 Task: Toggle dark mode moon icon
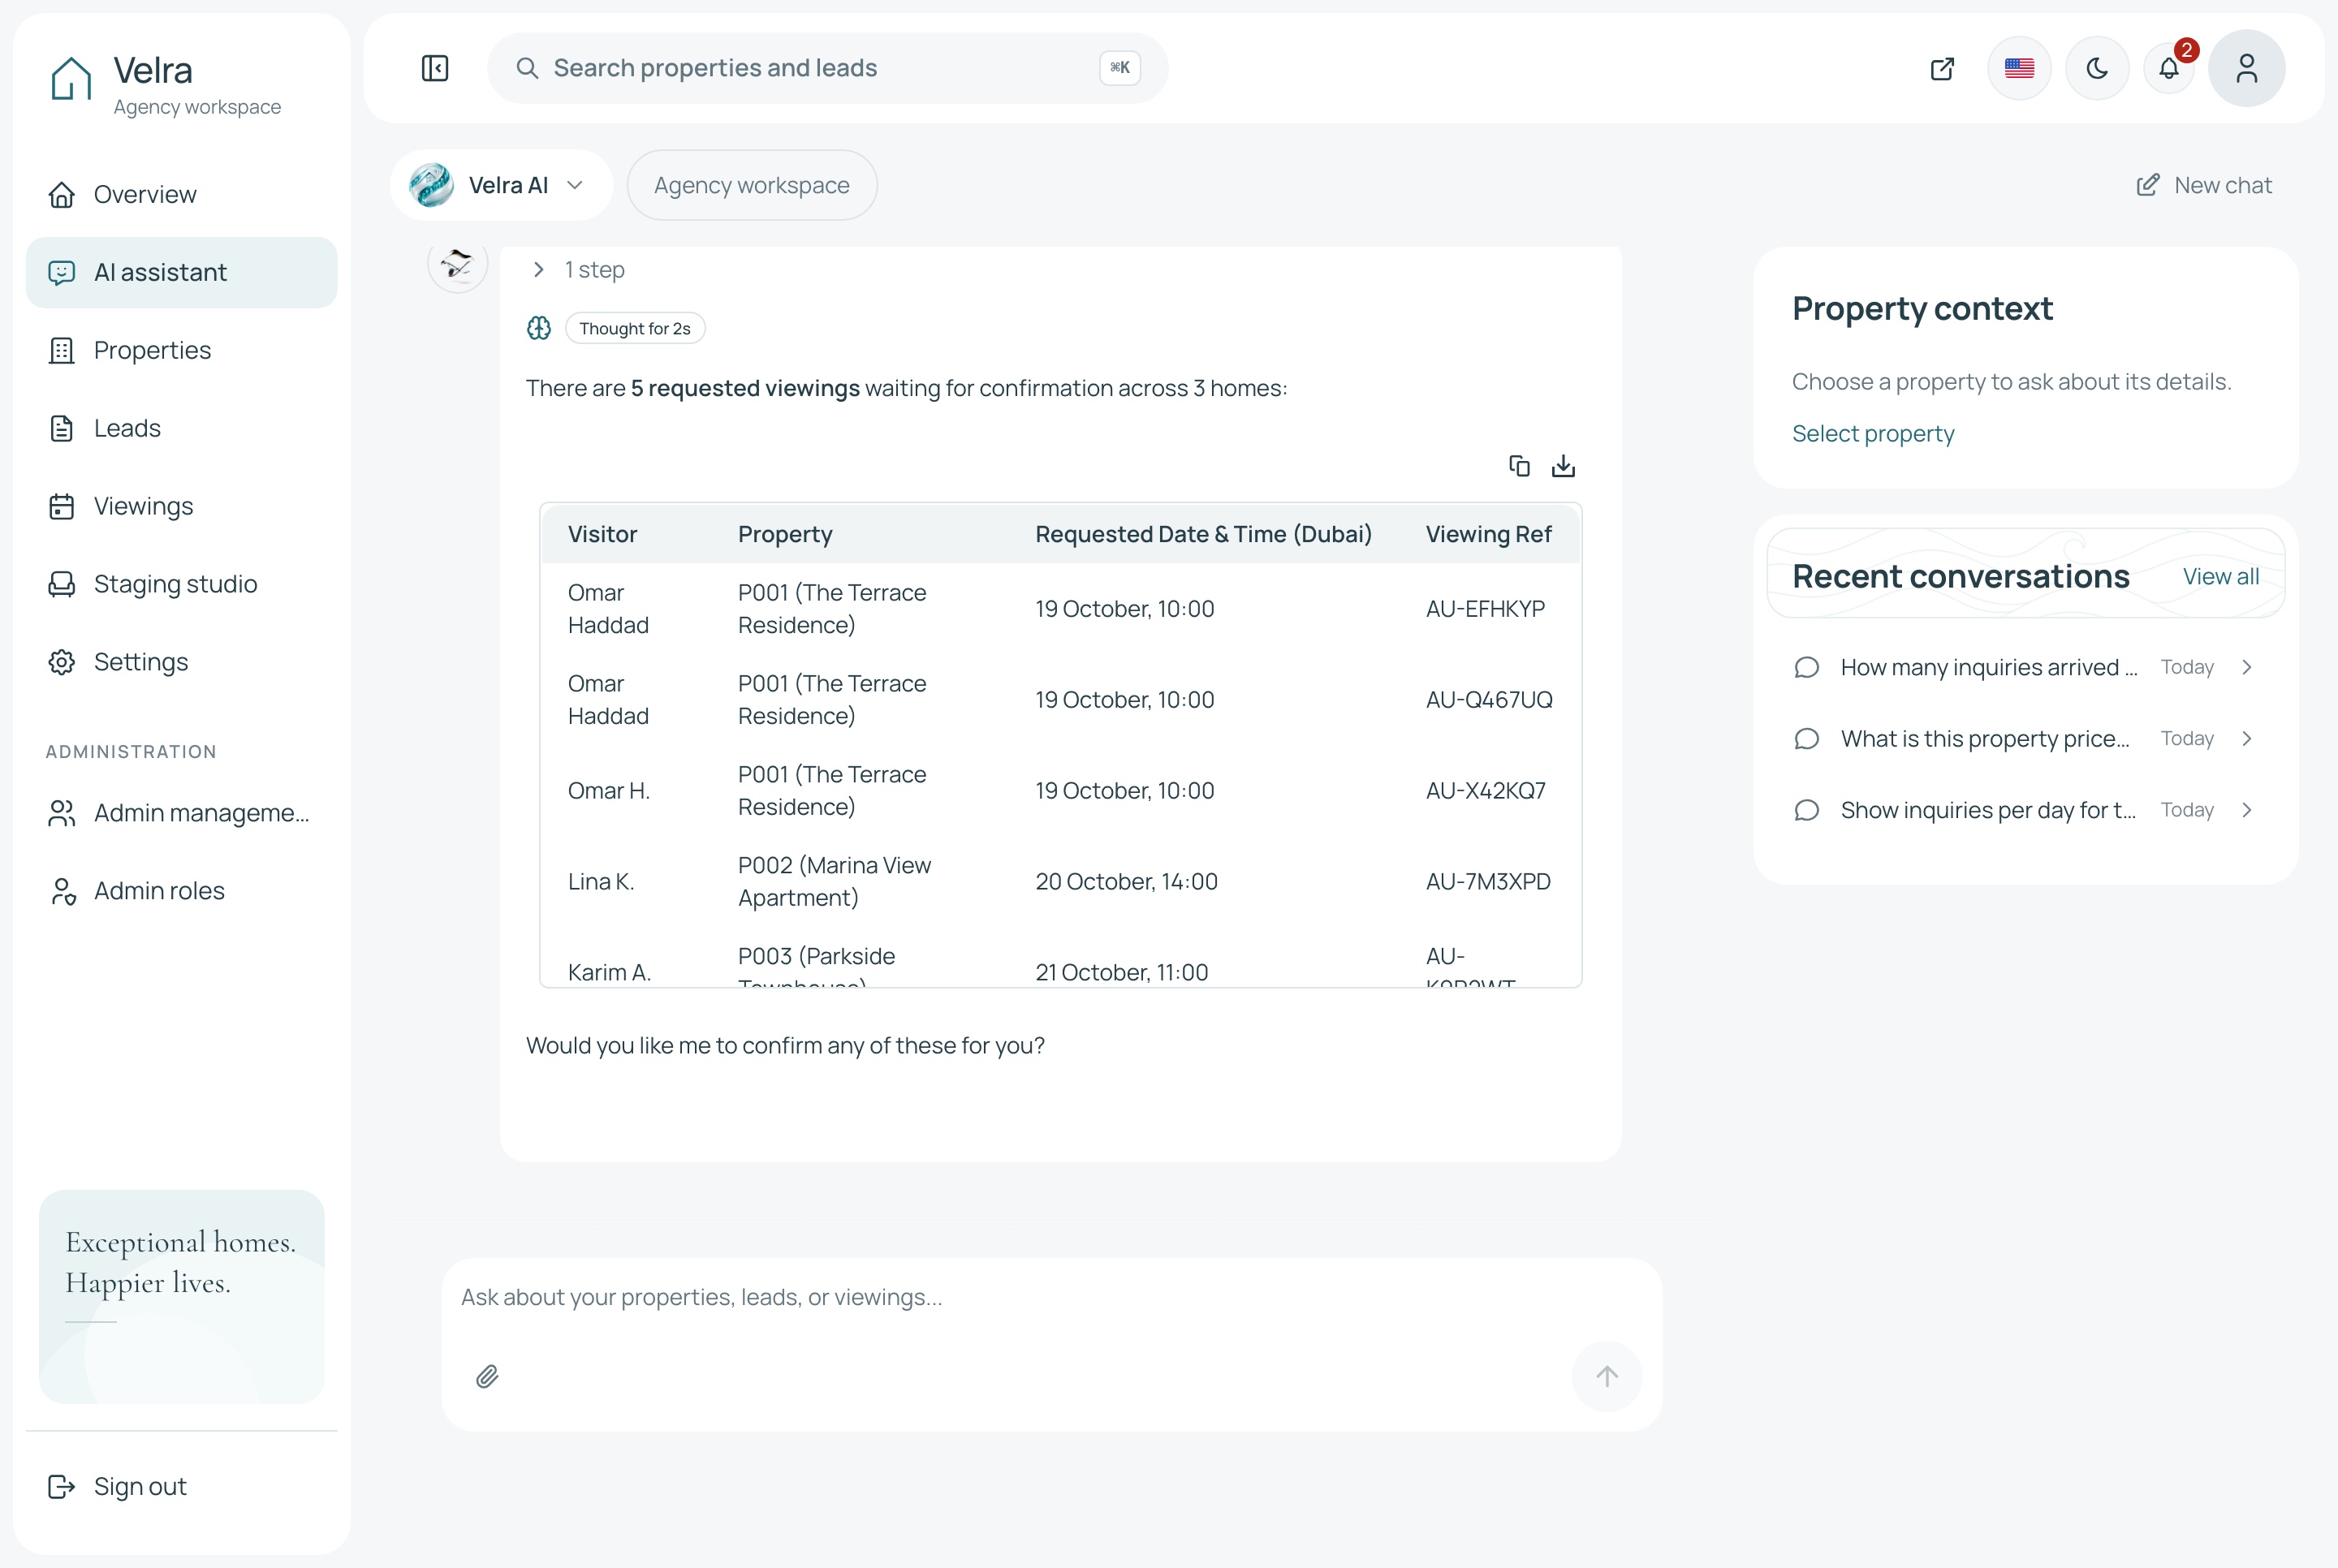point(2097,68)
